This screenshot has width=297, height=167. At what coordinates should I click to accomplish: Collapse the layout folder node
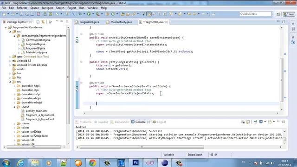[x=14, y=107]
